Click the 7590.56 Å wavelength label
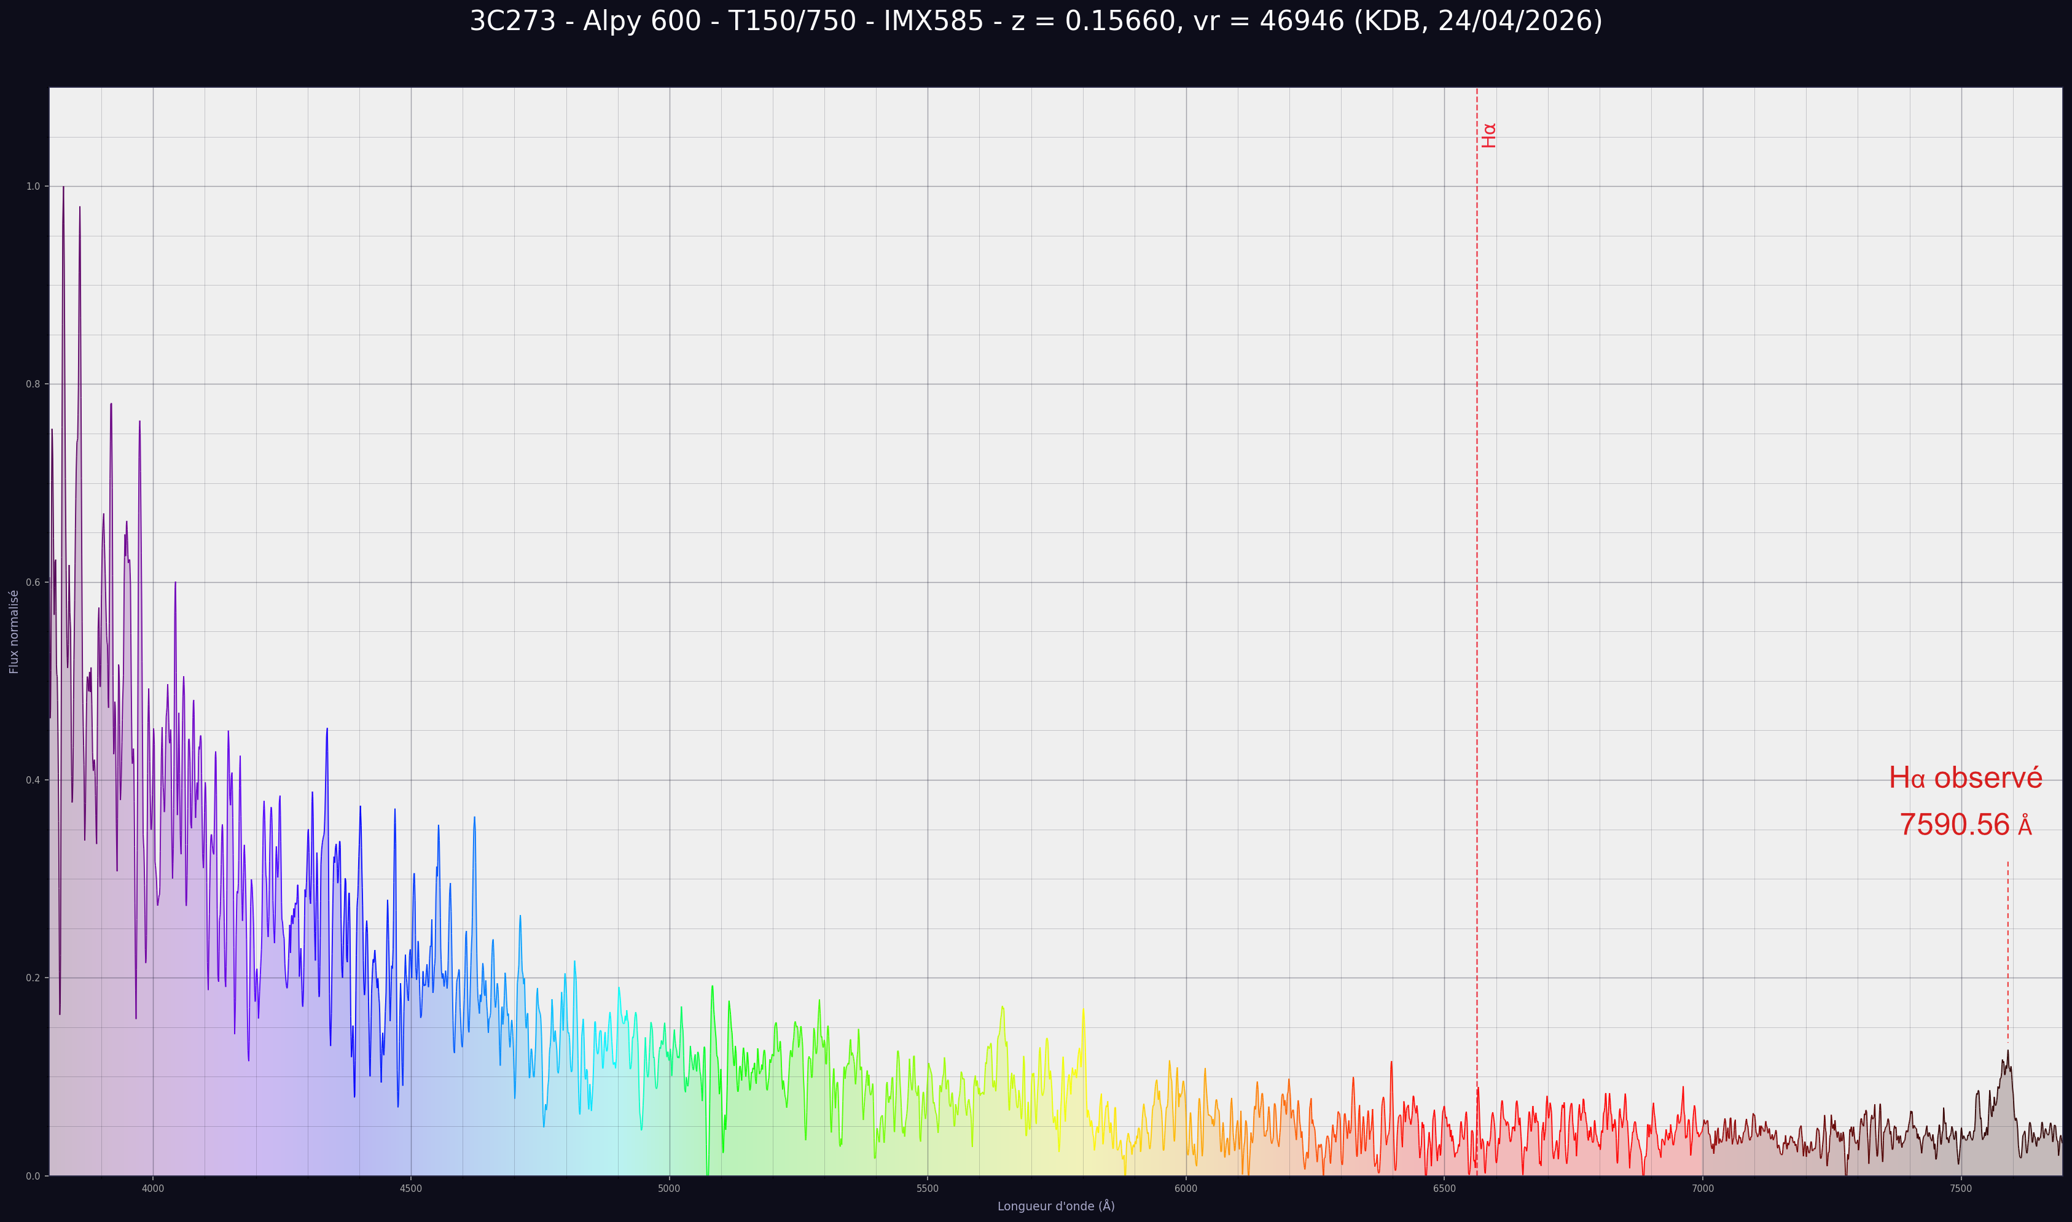The width and height of the screenshot is (2072, 1222). point(1965,825)
